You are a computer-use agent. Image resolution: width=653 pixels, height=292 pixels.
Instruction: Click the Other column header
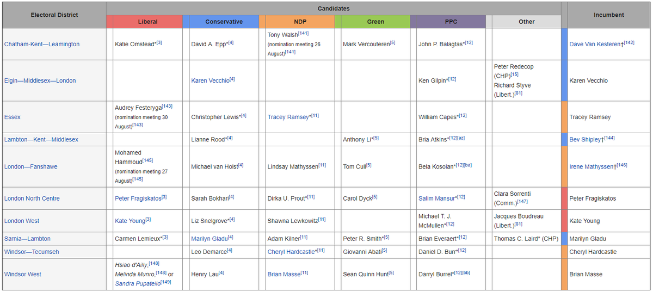(x=527, y=22)
